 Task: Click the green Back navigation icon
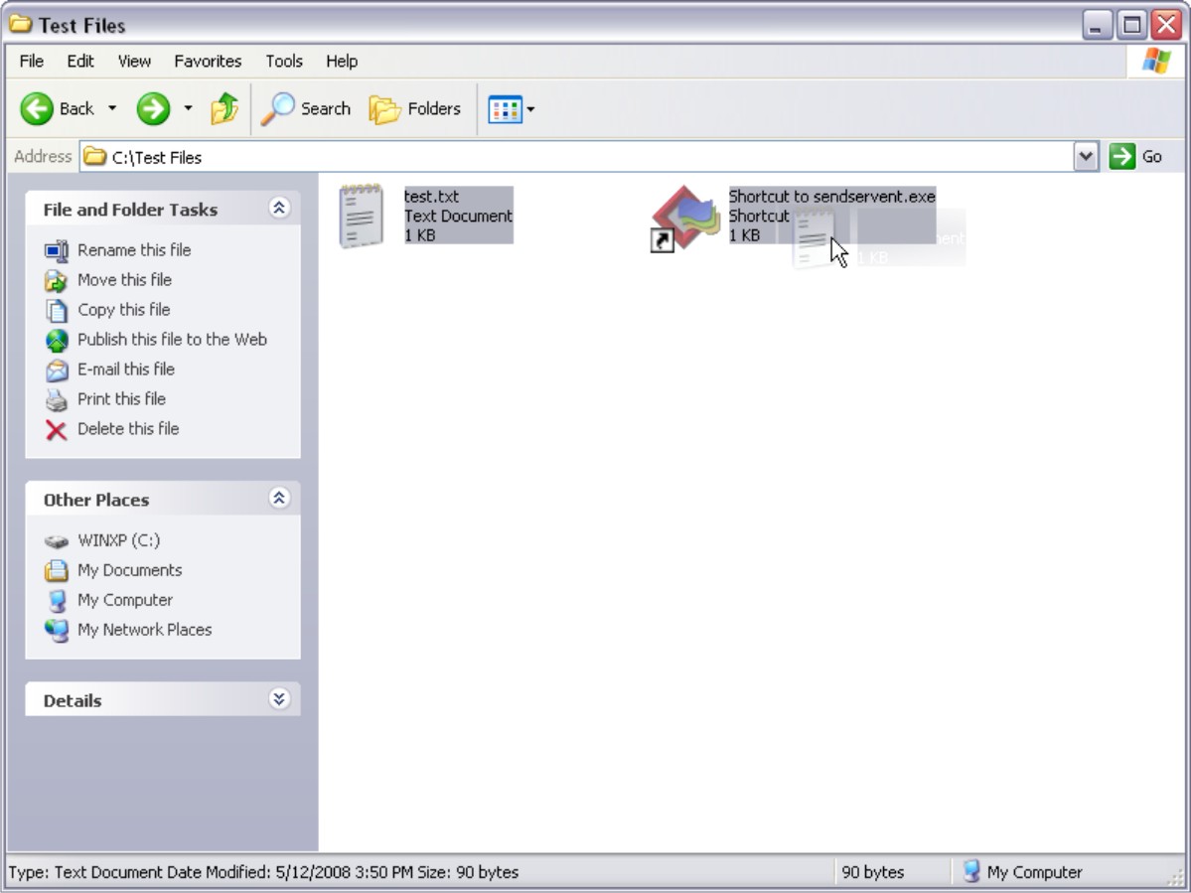[38, 108]
